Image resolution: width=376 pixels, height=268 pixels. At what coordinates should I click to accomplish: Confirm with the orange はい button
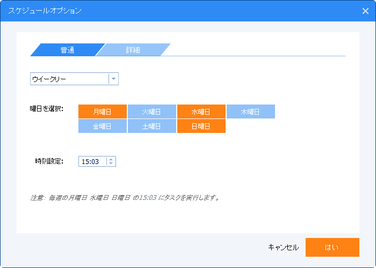(x=332, y=247)
